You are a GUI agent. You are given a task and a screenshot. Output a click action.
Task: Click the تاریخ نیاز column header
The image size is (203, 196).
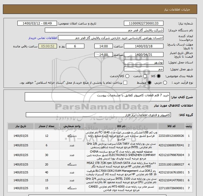point(21,126)
